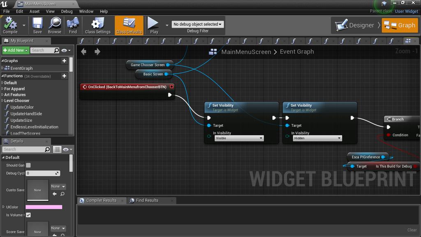The height and width of the screenshot is (237, 421).
Task: Open Score Save None asset dropdown
Action: click(58, 228)
